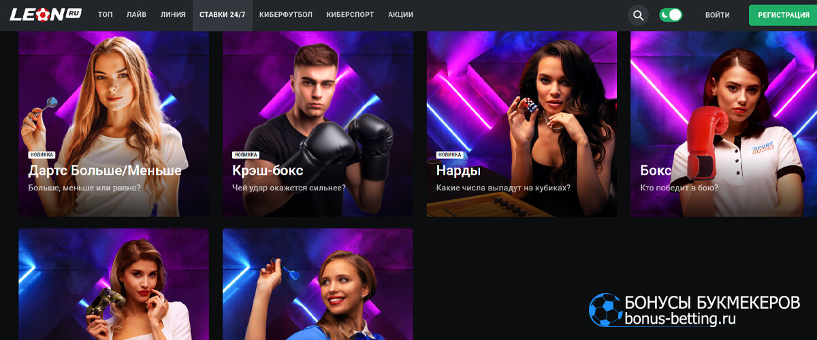Open the Бокс game card
Viewport: 817px width, 340px height.
click(x=724, y=124)
